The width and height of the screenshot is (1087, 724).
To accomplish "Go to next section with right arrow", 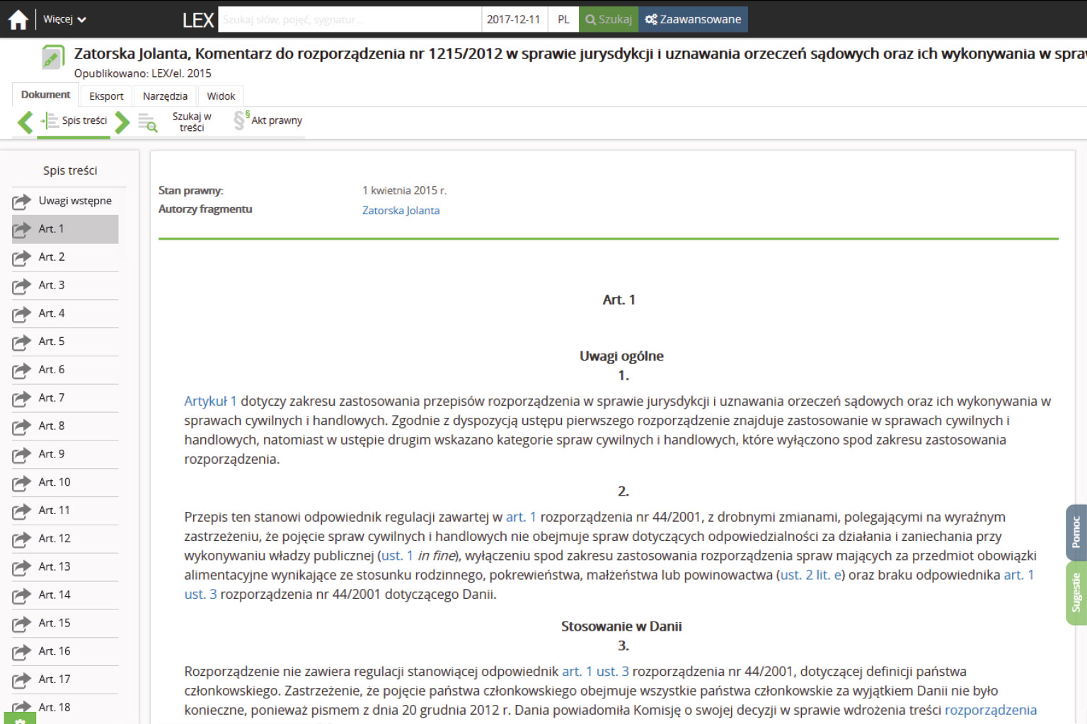I will pyautogui.click(x=122, y=122).
